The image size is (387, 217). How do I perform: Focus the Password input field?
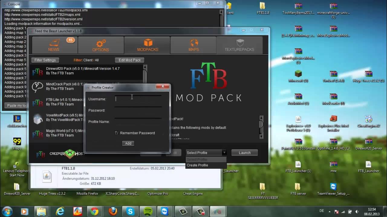138,110
